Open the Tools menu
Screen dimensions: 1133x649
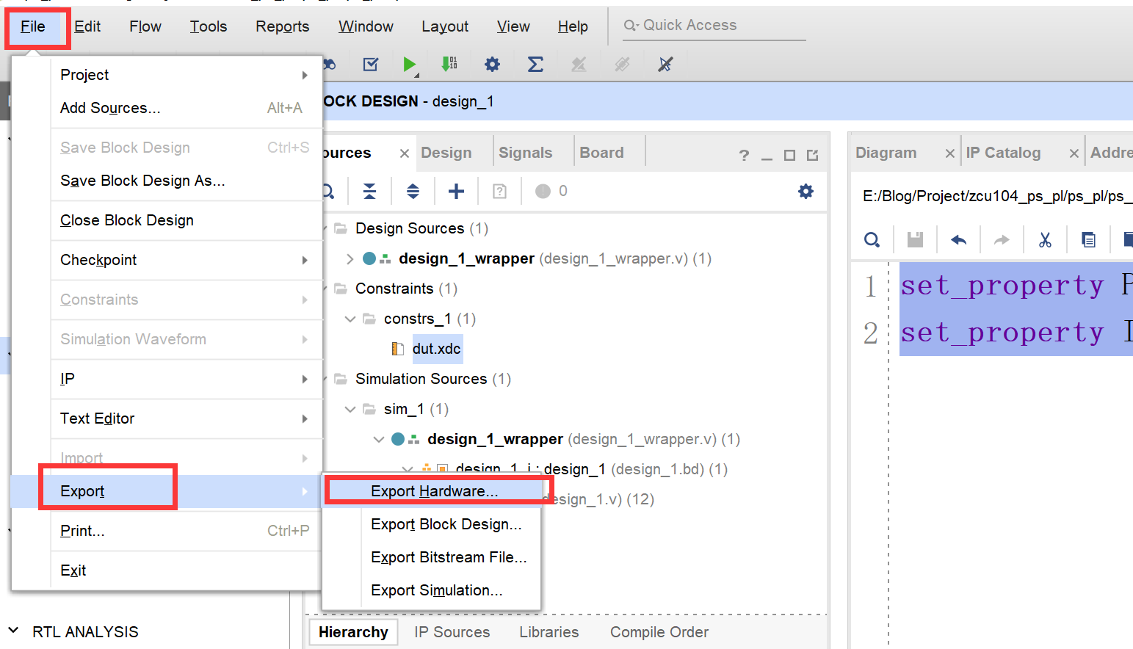pyautogui.click(x=209, y=26)
